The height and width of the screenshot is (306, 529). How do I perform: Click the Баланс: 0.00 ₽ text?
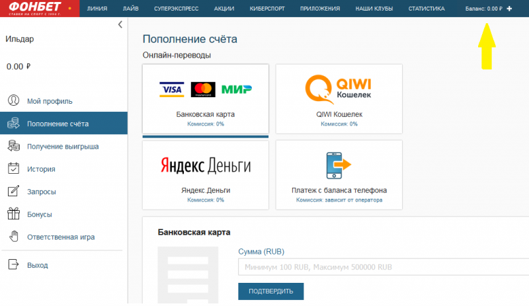click(x=484, y=9)
